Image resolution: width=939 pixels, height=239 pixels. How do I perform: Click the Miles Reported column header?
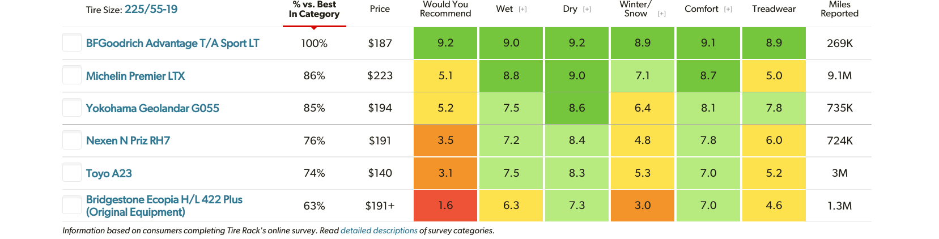click(x=839, y=9)
